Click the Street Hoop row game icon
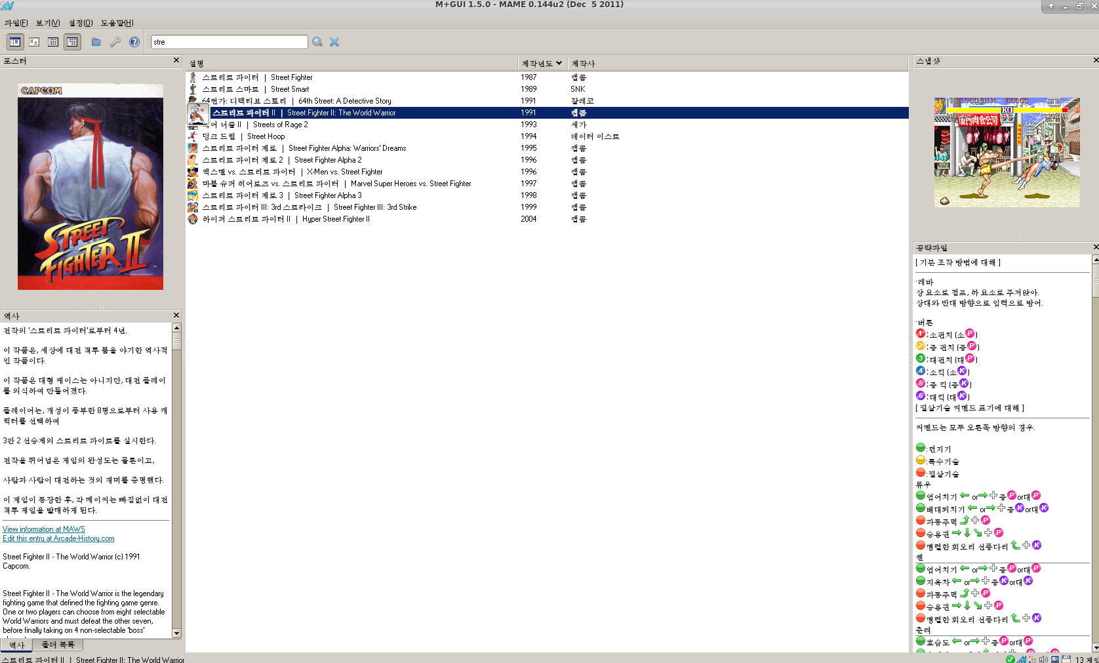 tap(193, 136)
